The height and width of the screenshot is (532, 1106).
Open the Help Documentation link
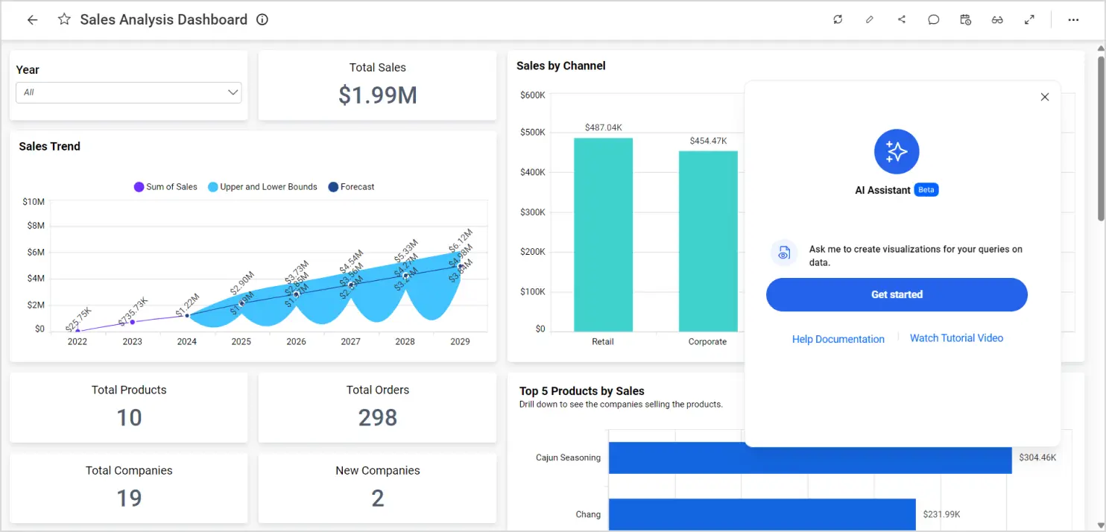click(838, 339)
